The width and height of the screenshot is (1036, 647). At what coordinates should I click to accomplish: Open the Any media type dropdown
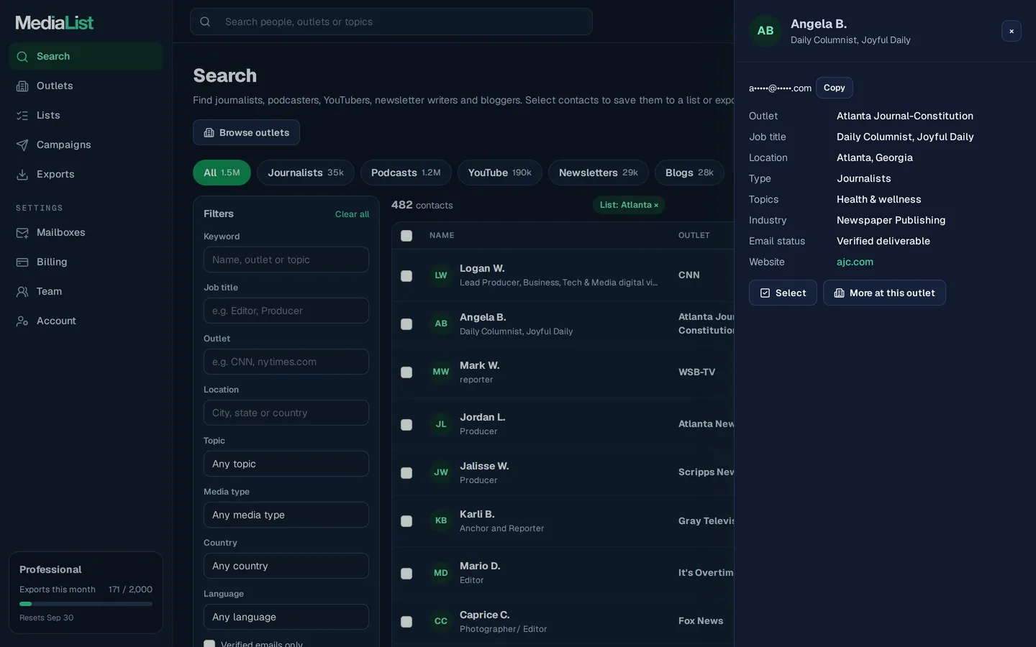pos(286,515)
